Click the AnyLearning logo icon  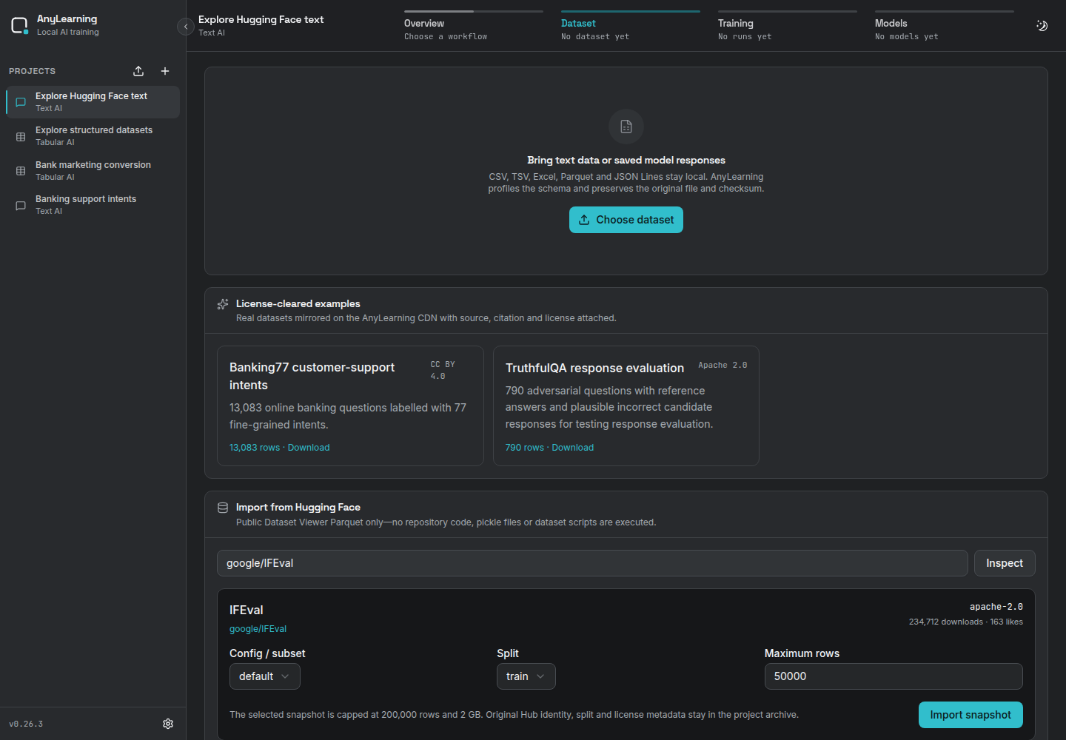[x=19, y=26]
